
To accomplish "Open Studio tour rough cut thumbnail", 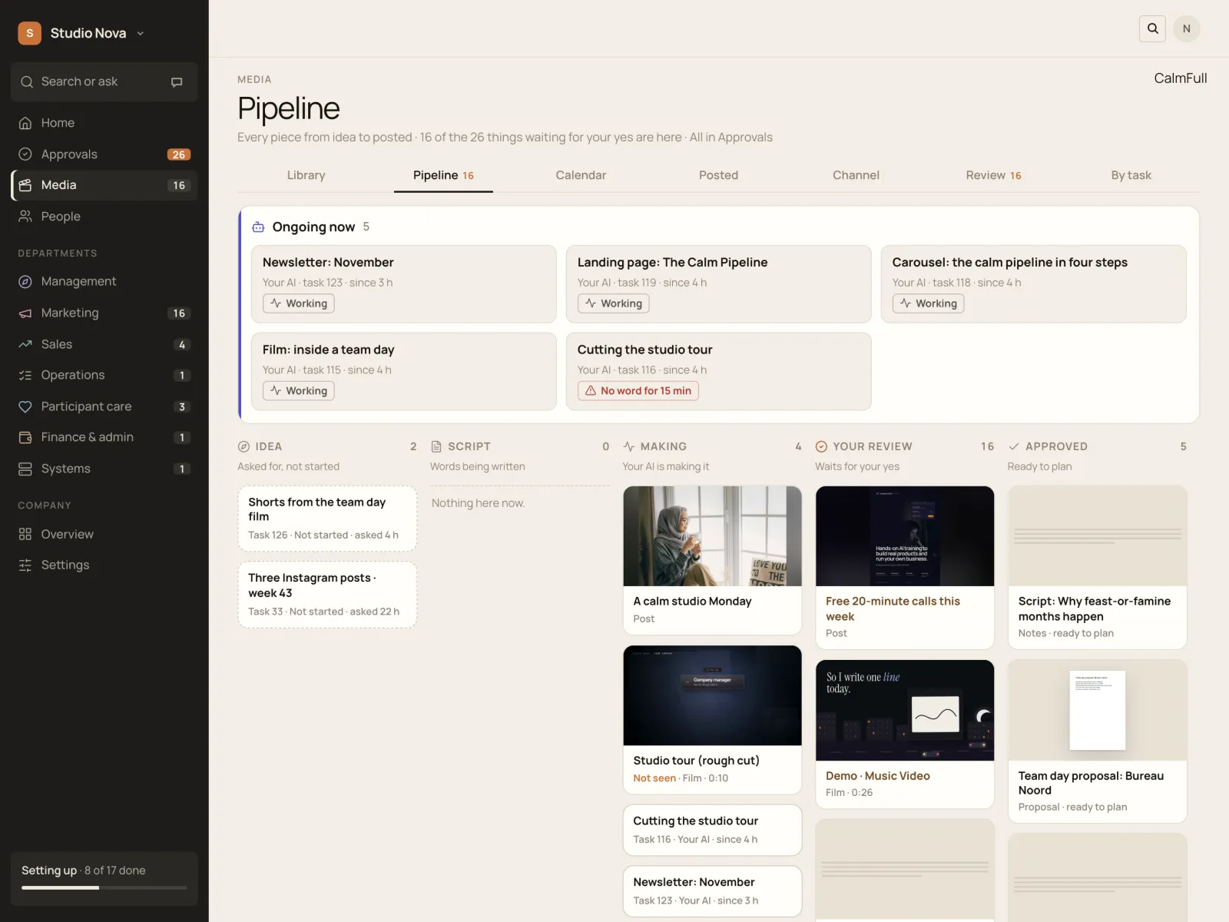I will point(712,695).
